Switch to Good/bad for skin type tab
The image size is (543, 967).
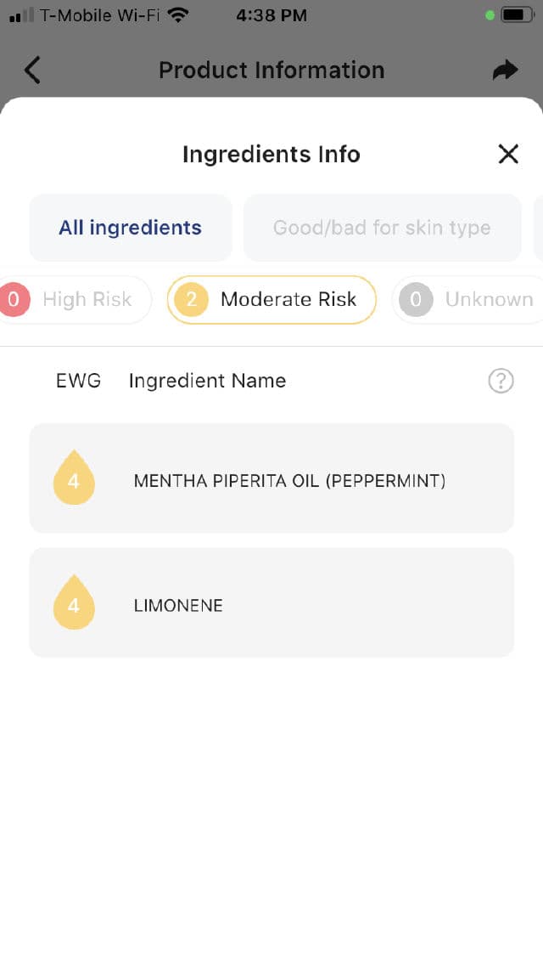382,228
